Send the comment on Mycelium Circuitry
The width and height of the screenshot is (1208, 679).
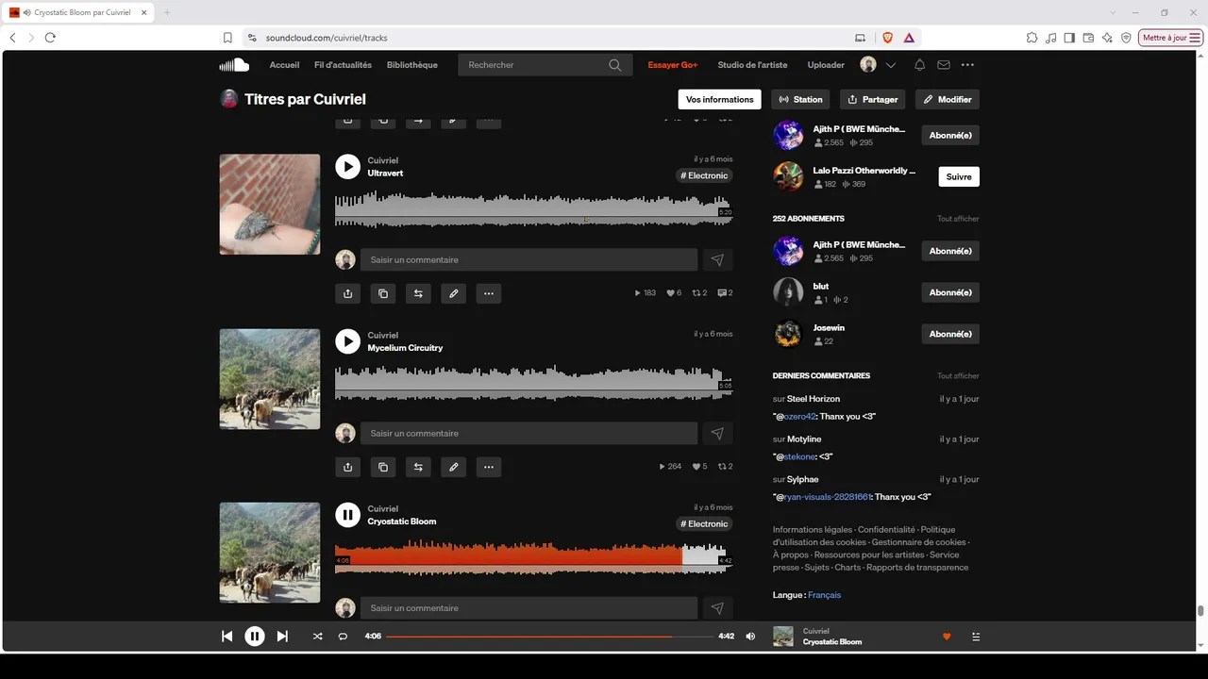click(717, 433)
